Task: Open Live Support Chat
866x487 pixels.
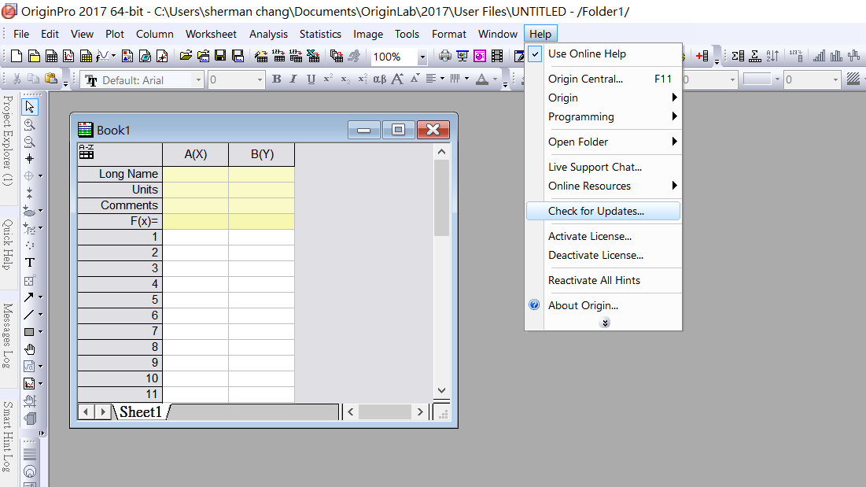Action: 595,167
